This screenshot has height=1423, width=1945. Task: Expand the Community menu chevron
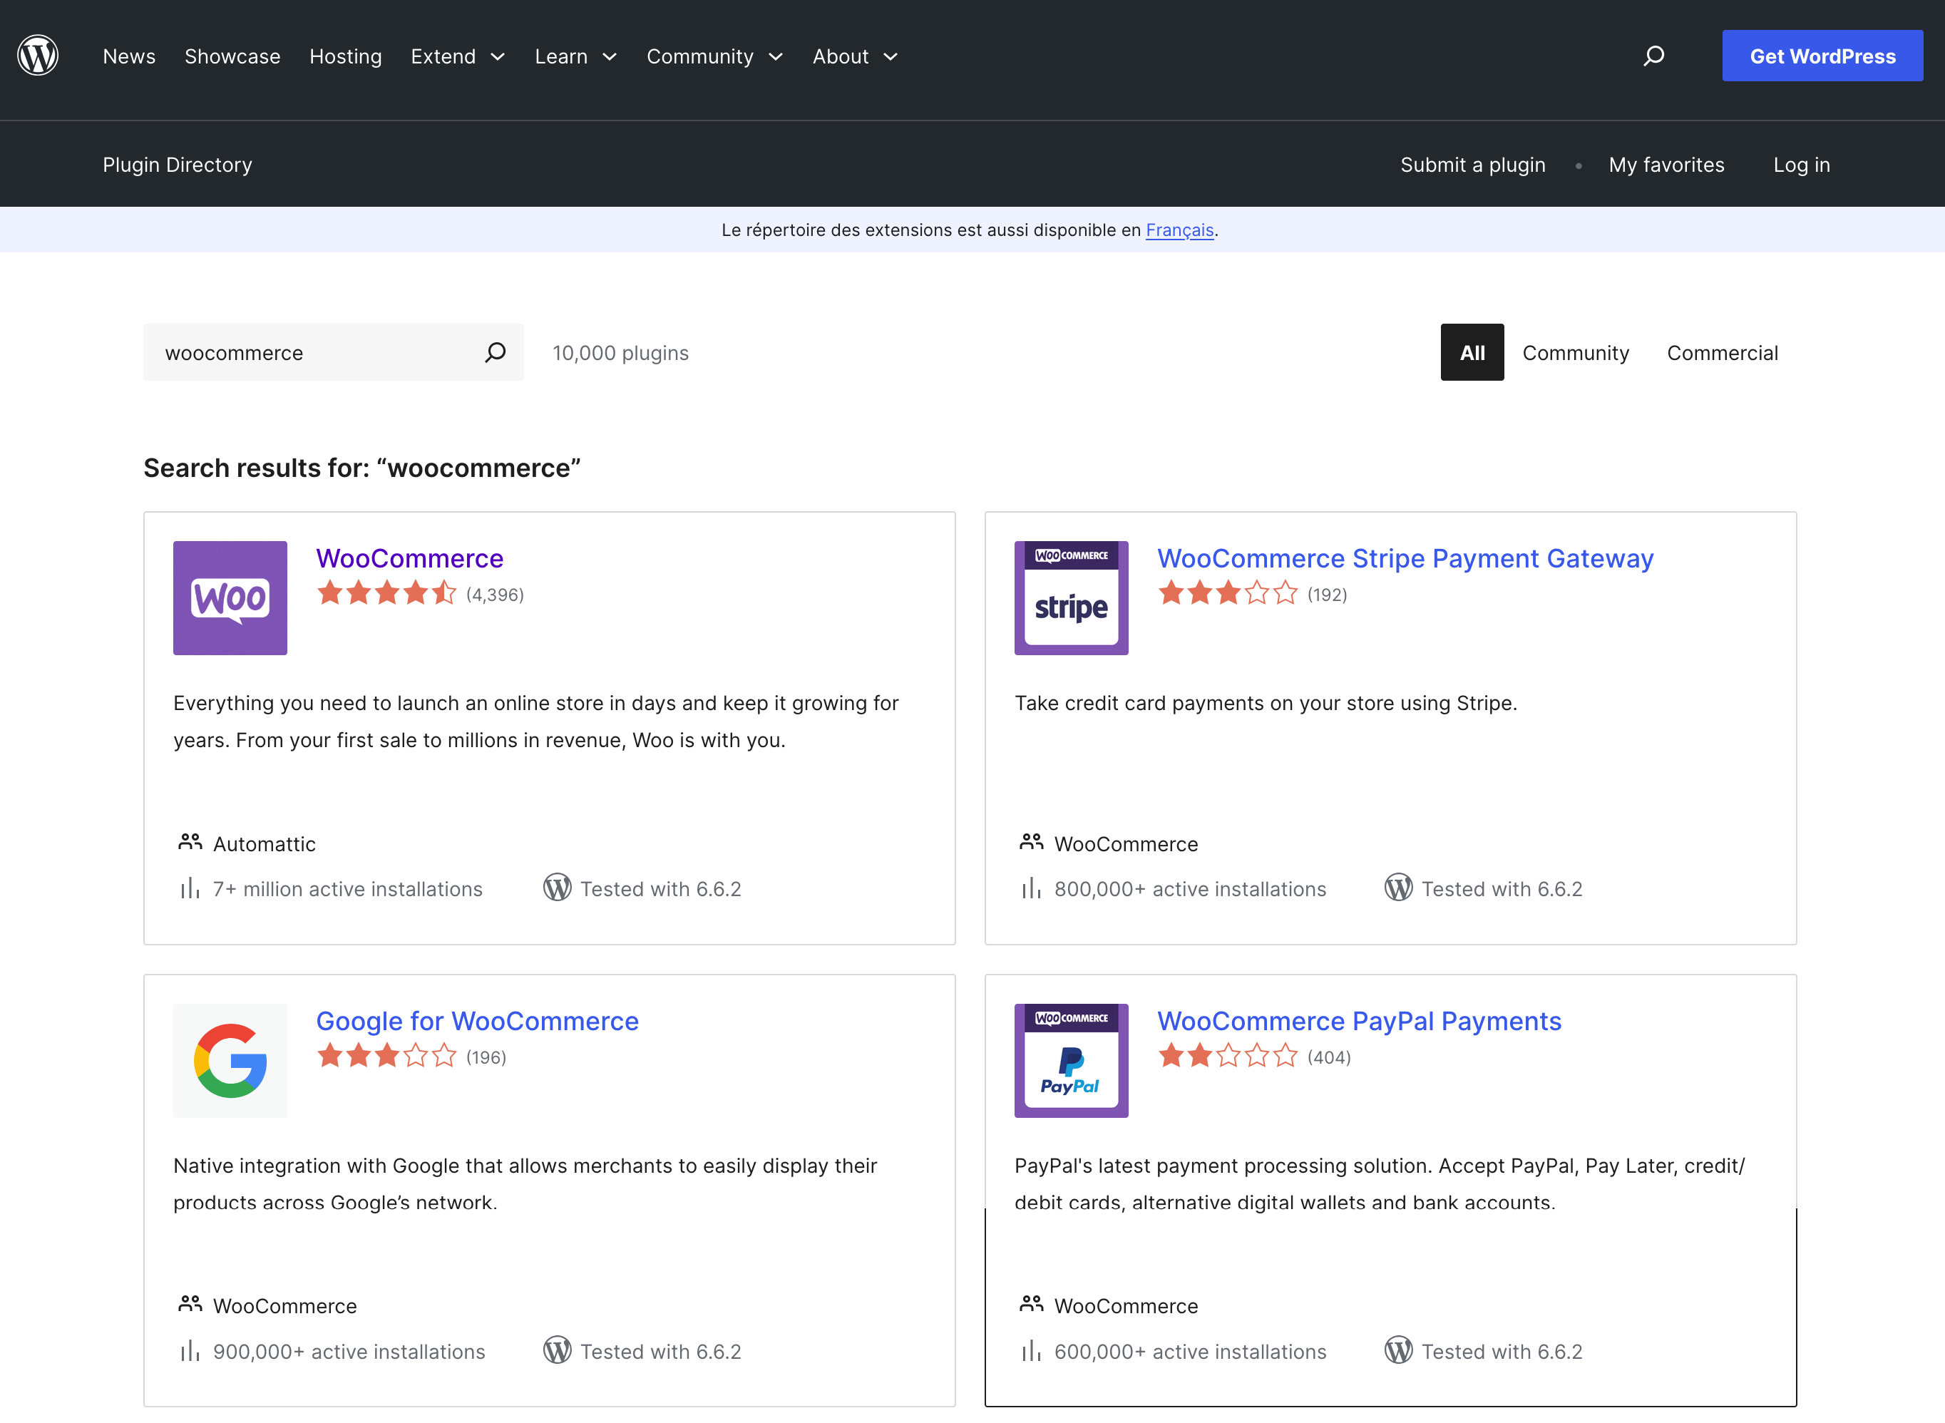(x=776, y=57)
